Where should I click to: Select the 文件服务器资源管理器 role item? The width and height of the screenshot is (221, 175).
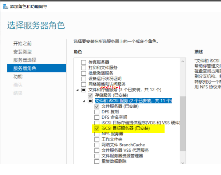pos(122,156)
